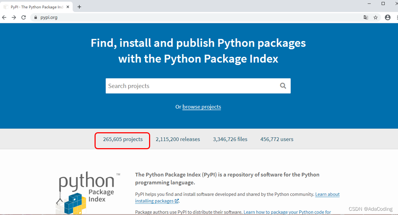The height and width of the screenshot is (215, 398).
Task: Bookmark this page with the star icon
Action: pos(376,17)
